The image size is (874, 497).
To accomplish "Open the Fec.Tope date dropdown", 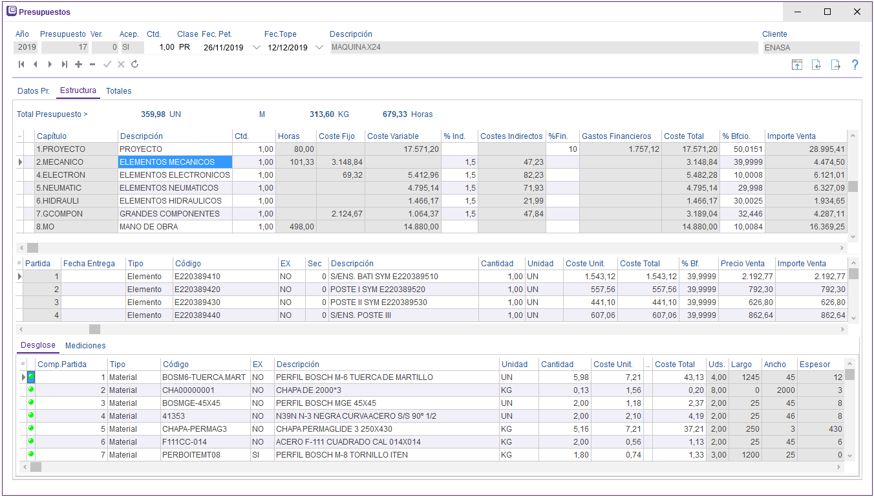I will (319, 48).
